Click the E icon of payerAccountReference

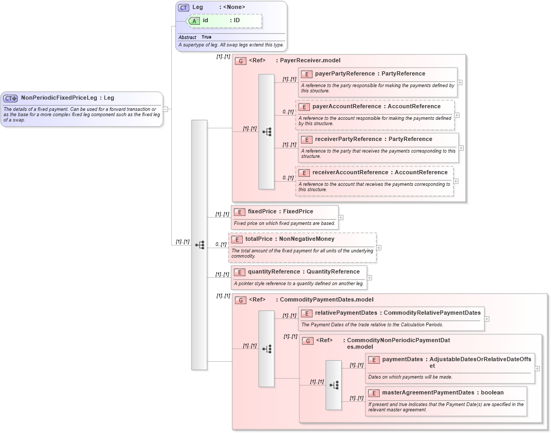pos(304,107)
